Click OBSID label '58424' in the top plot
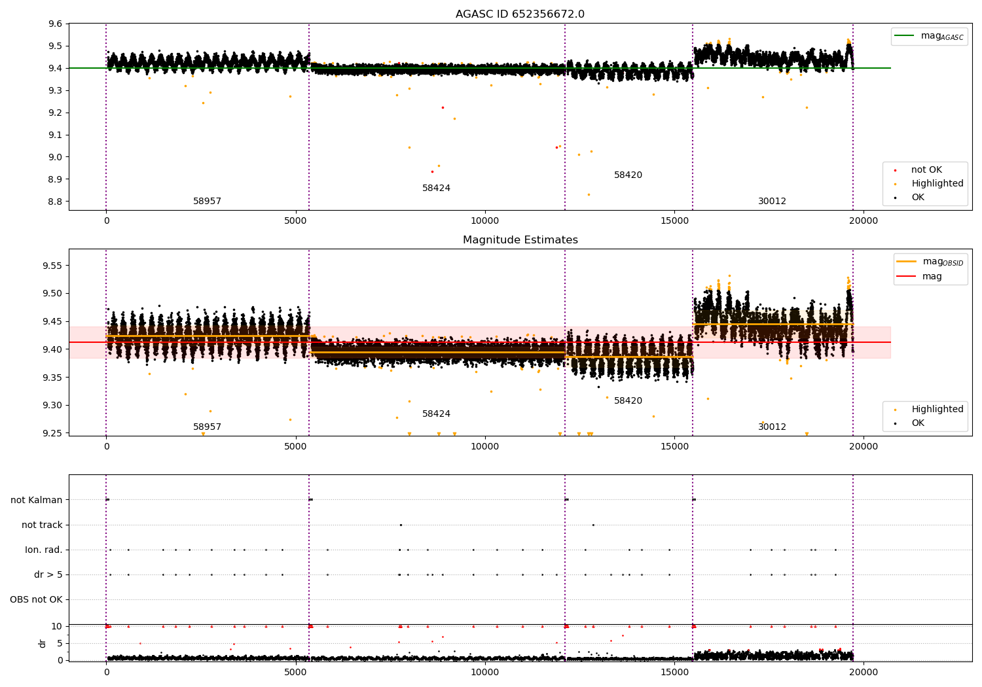Image resolution: width=982 pixels, height=687 pixels. pos(436,188)
